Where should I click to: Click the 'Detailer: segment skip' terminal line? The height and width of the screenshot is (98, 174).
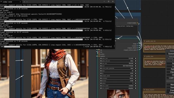[31, 14]
